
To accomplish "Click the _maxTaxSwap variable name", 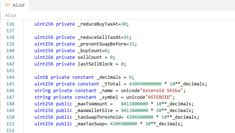I will click(x=90, y=124).
